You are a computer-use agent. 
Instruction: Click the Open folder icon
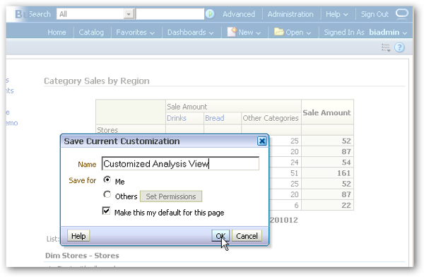point(279,32)
